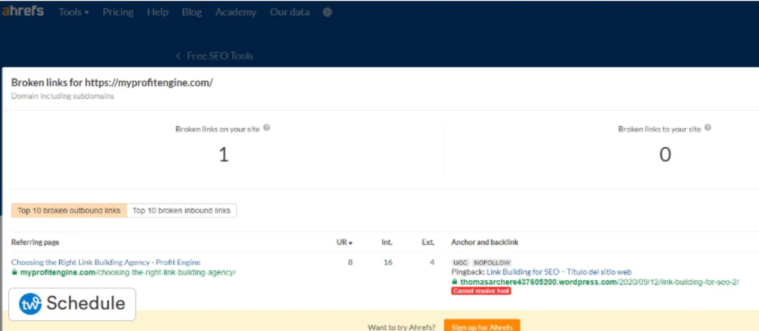Sort by UR column arrow
This screenshot has height=331, width=759.
click(350, 243)
